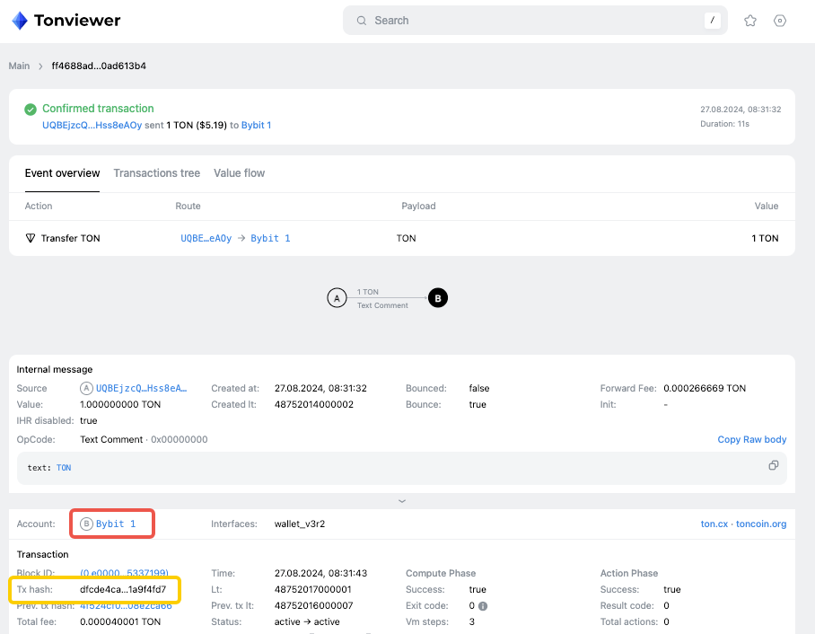Viewport: 815px width, 634px height.
Task: Select node B in the flow diagram
Action: click(x=437, y=298)
